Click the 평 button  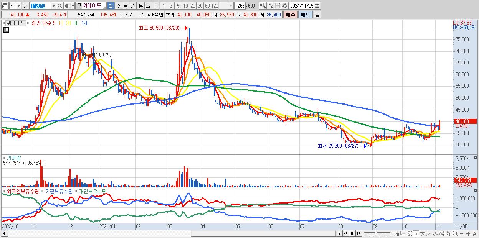[x=317, y=15]
